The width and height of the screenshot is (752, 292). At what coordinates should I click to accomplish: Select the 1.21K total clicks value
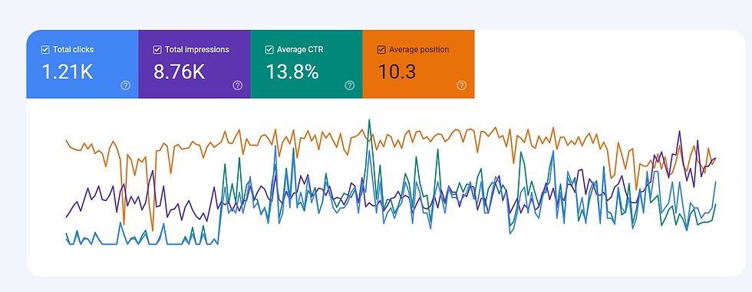[68, 72]
